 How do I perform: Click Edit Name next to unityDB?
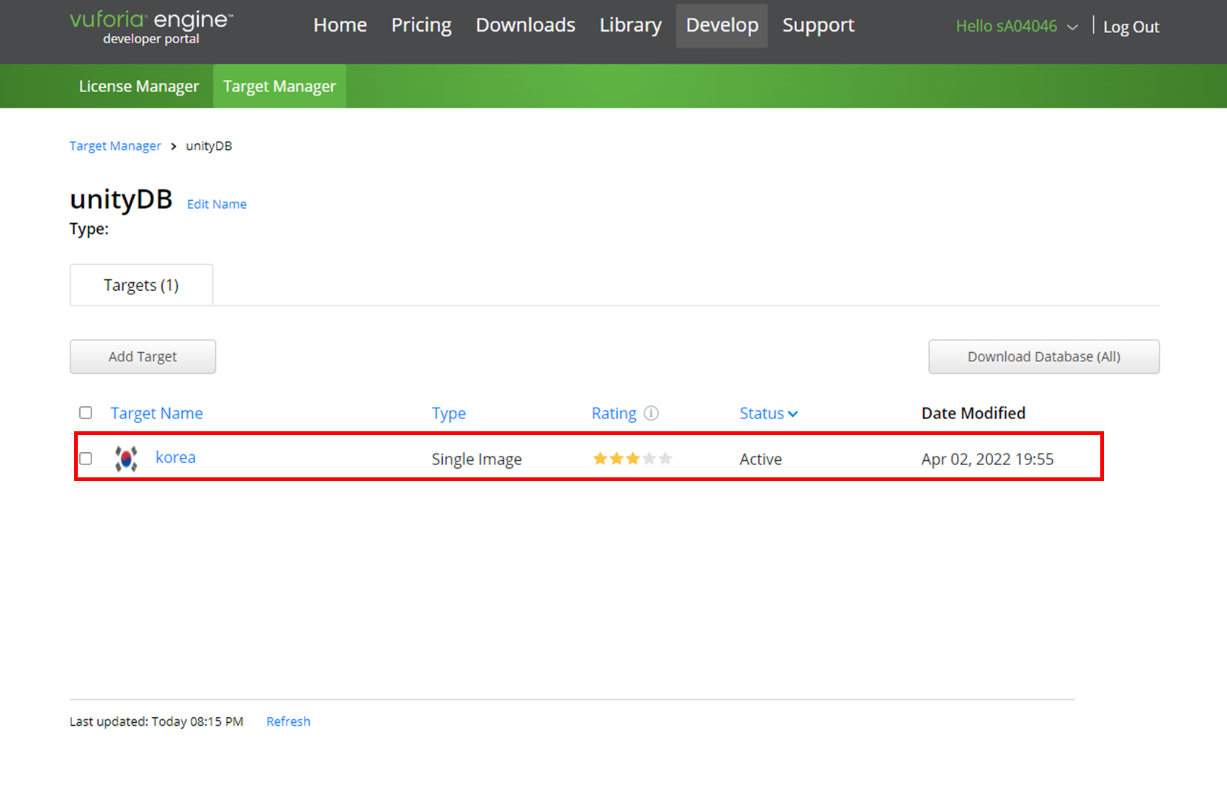click(x=217, y=204)
